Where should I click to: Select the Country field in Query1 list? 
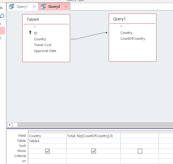(x=126, y=33)
